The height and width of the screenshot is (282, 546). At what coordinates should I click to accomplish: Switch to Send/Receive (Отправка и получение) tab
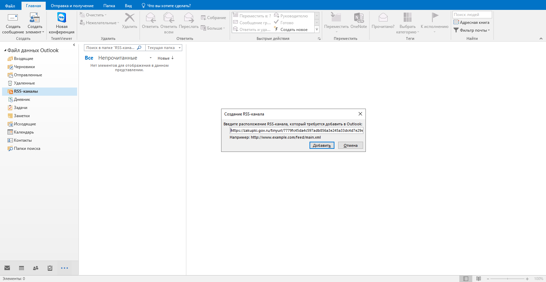pos(72,6)
